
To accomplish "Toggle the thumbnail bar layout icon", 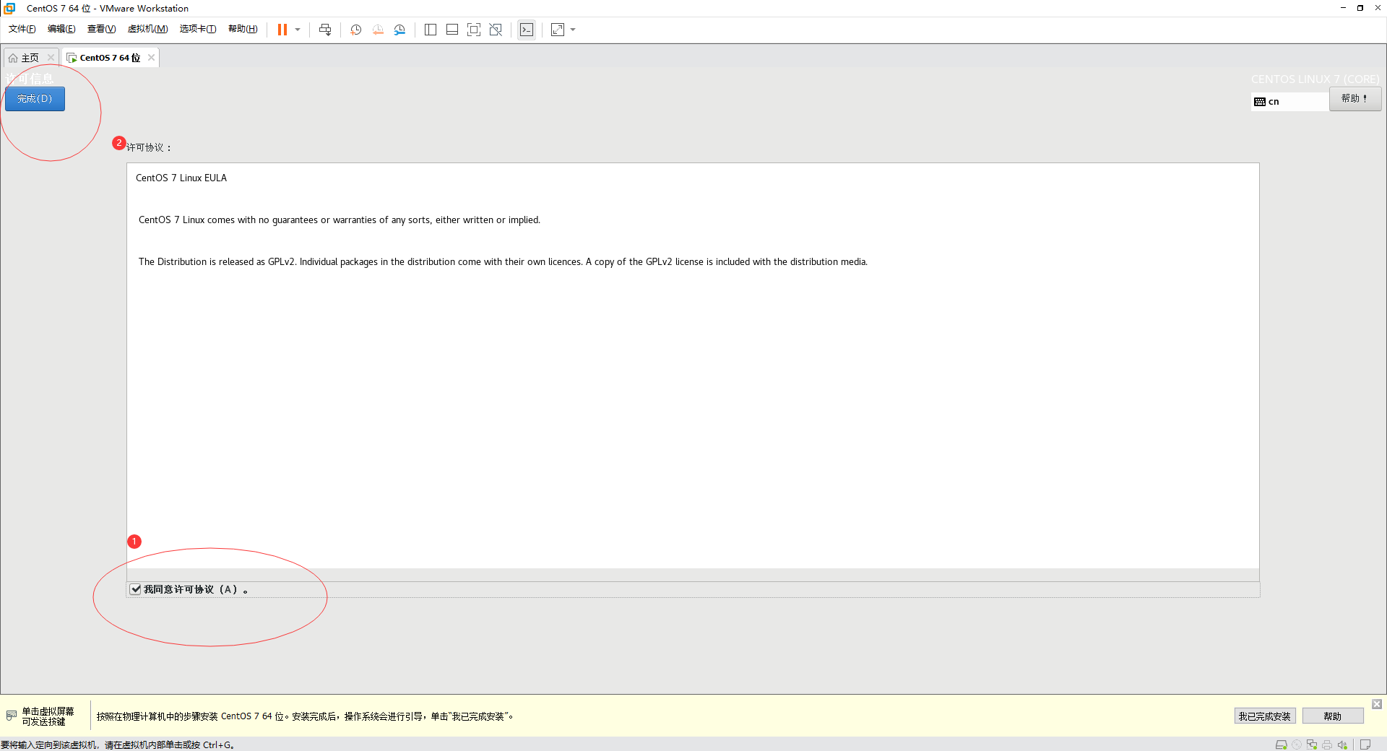I will pyautogui.click(x=452, y=30).
